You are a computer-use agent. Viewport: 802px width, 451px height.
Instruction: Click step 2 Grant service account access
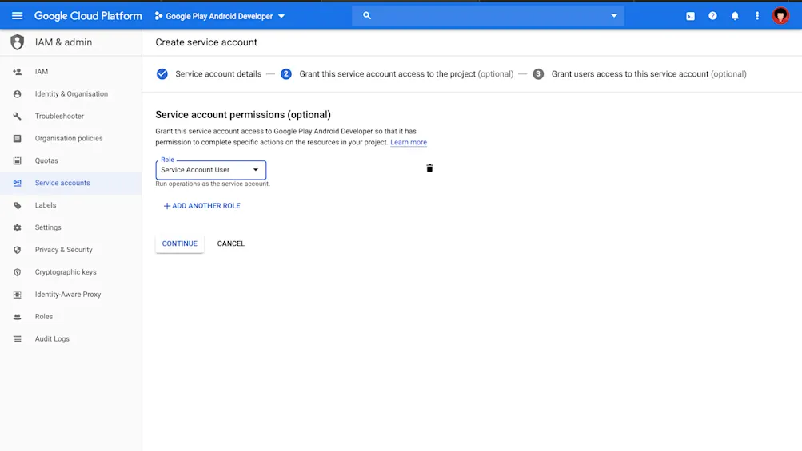[397, 74]
